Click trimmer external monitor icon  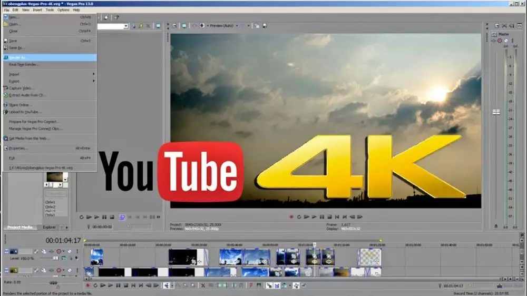coord(158,26)
